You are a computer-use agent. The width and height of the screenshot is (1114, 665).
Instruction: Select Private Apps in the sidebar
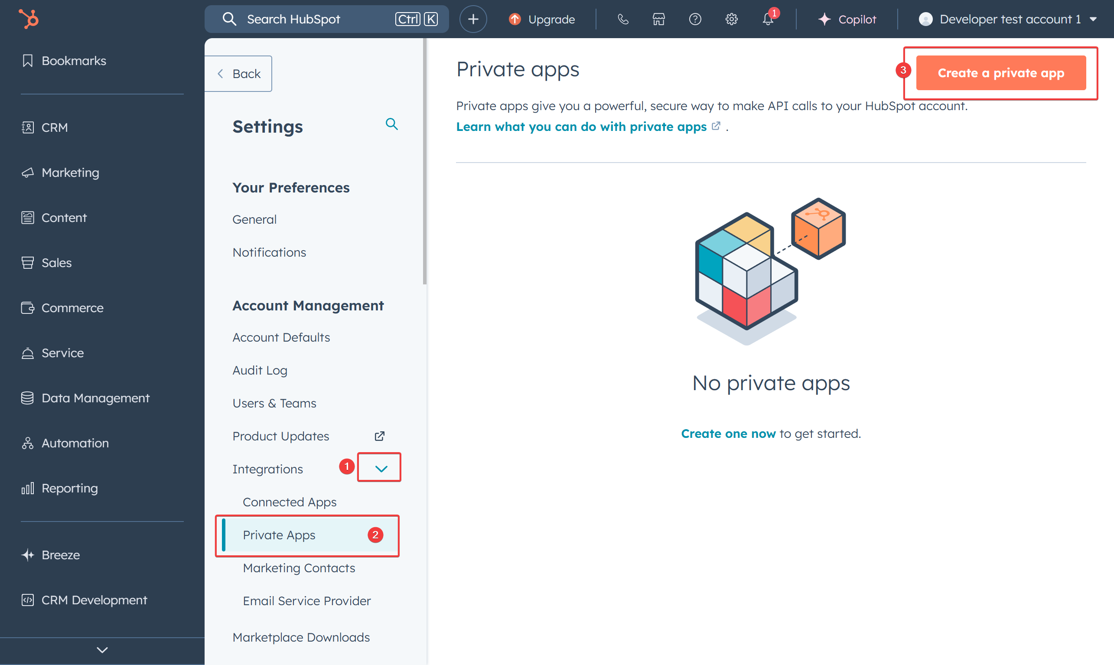click(309, 535)
